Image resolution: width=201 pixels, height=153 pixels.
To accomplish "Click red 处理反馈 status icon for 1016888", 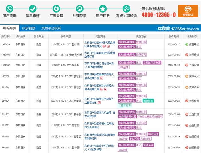I will 187,55.
